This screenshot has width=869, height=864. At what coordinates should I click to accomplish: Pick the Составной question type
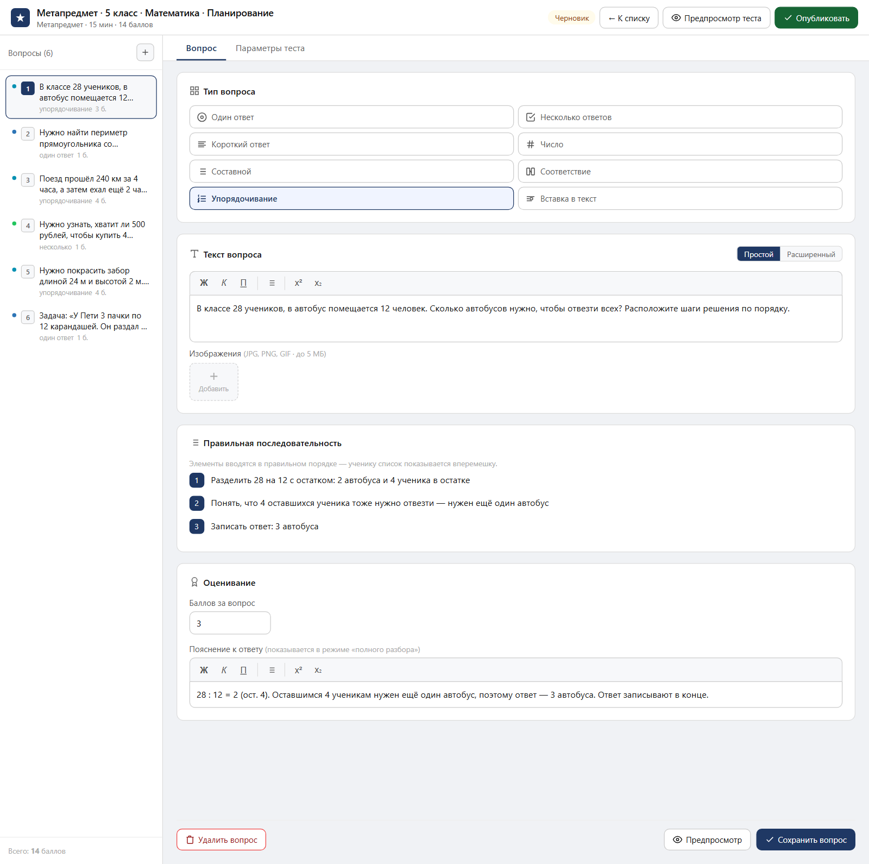[351, 171]
